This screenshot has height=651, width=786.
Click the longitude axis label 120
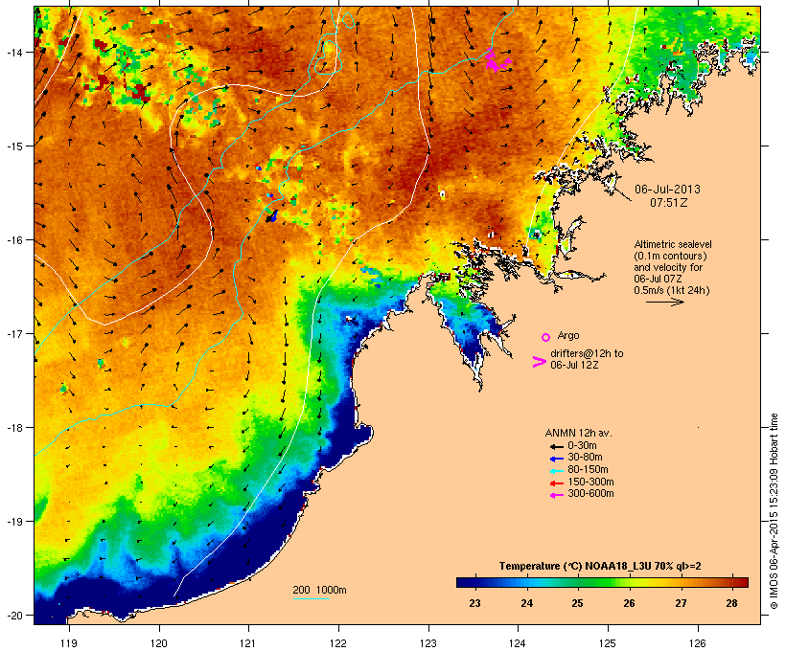(x=159, y=643)
